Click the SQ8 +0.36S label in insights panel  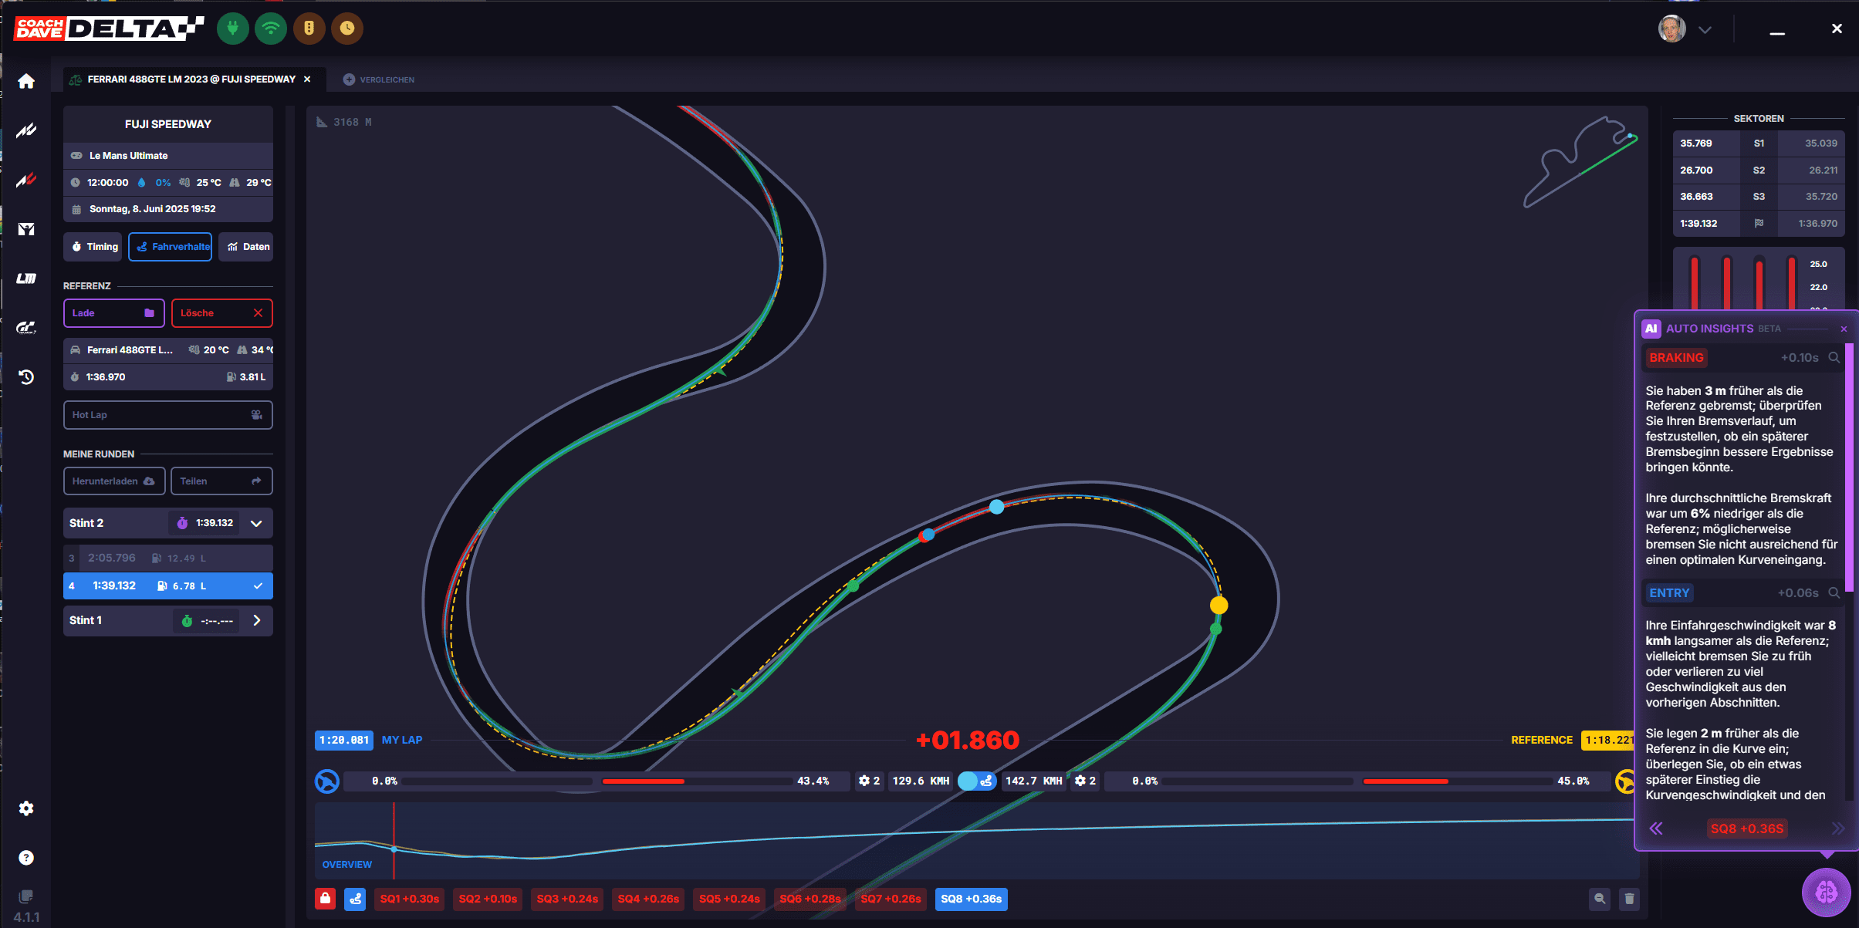click(x=1747, y=828)
